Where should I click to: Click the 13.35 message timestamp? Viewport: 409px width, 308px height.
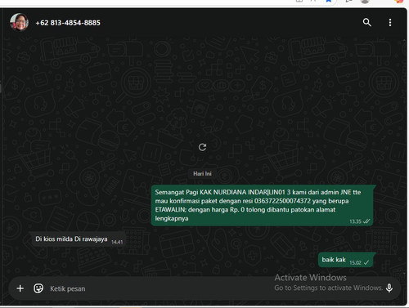pos(355,221)
